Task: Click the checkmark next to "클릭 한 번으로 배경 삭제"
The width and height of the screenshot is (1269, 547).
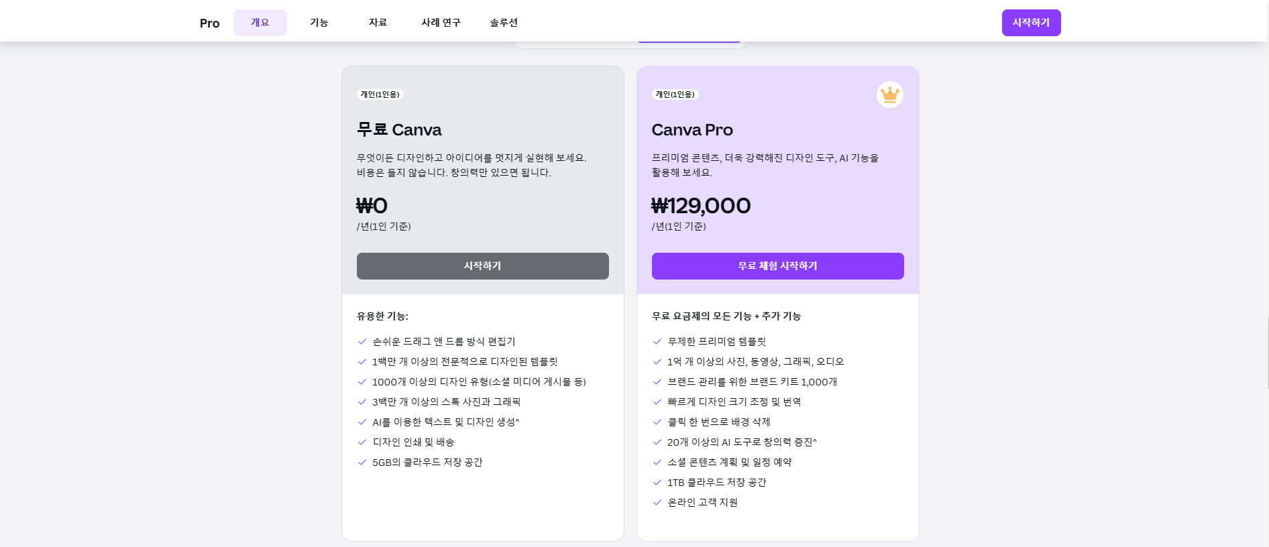Action: point(656,422)
